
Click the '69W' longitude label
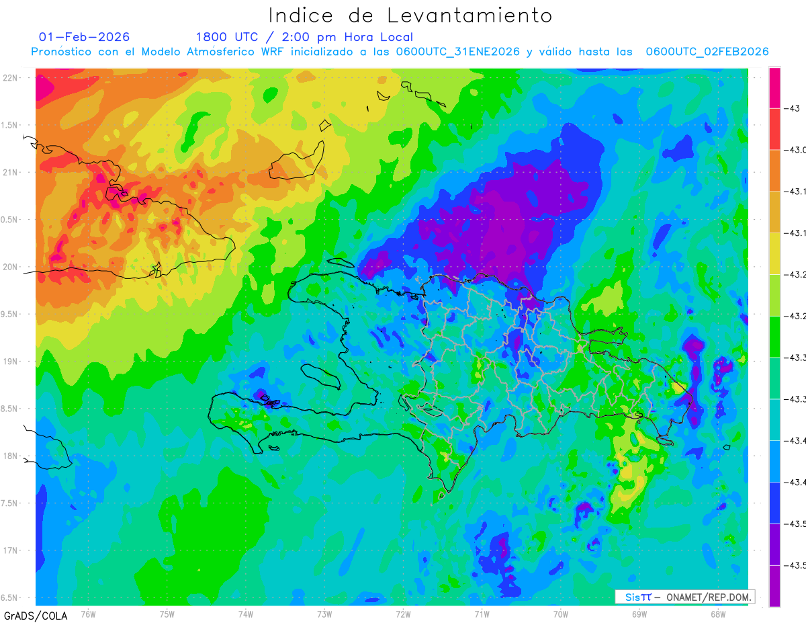639,614
